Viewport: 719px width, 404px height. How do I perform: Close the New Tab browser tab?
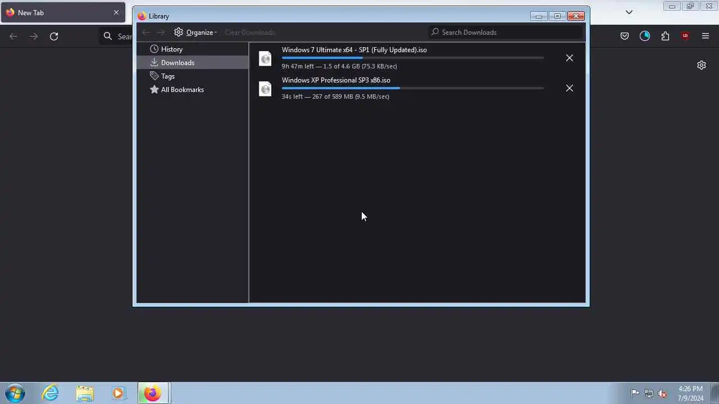click(116, 12)
